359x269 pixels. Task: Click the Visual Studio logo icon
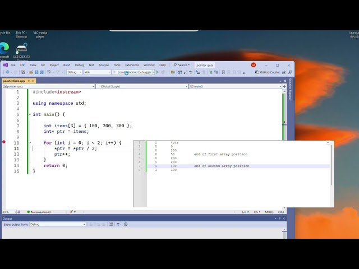point(6,65)
